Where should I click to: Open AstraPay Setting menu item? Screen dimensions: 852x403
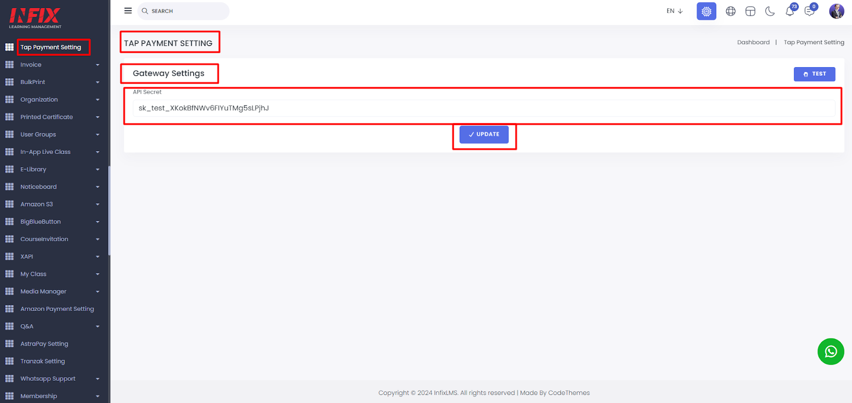[44, 344]
